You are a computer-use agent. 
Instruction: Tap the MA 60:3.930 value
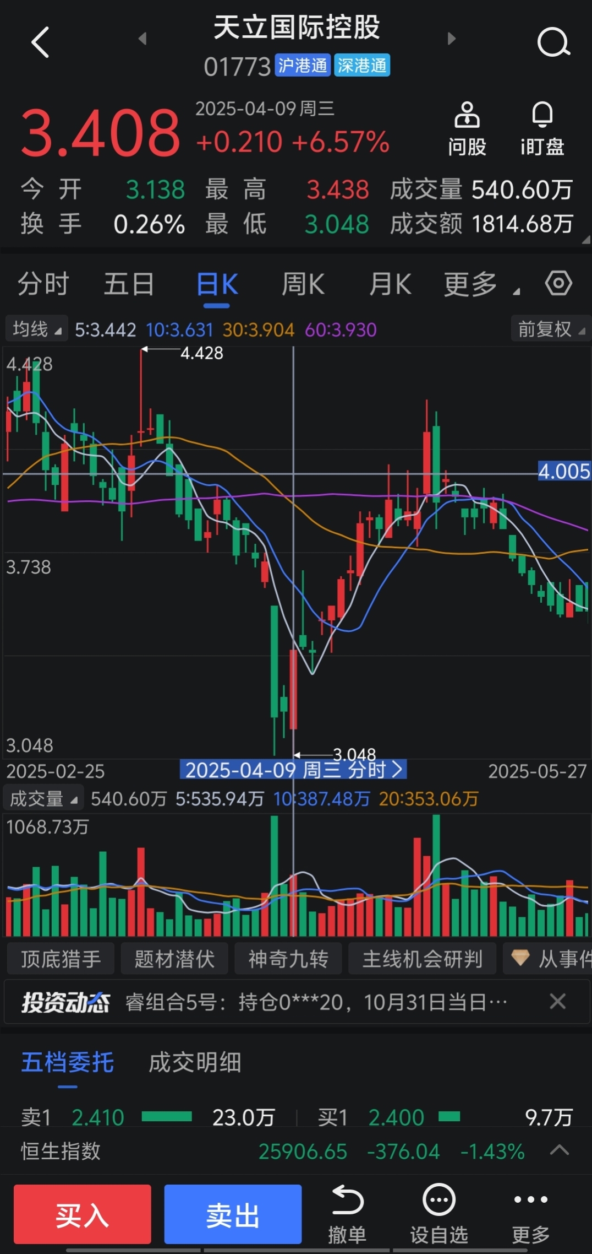[341, 329]
